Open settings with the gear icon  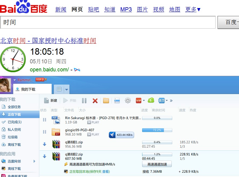pos(128,100)
